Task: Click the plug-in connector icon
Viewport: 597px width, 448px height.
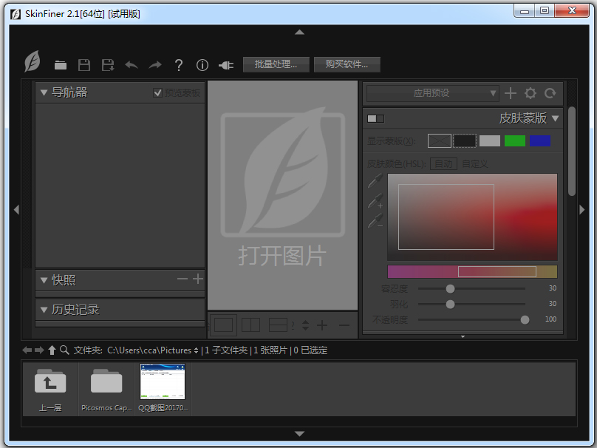Action: point(226,65)
